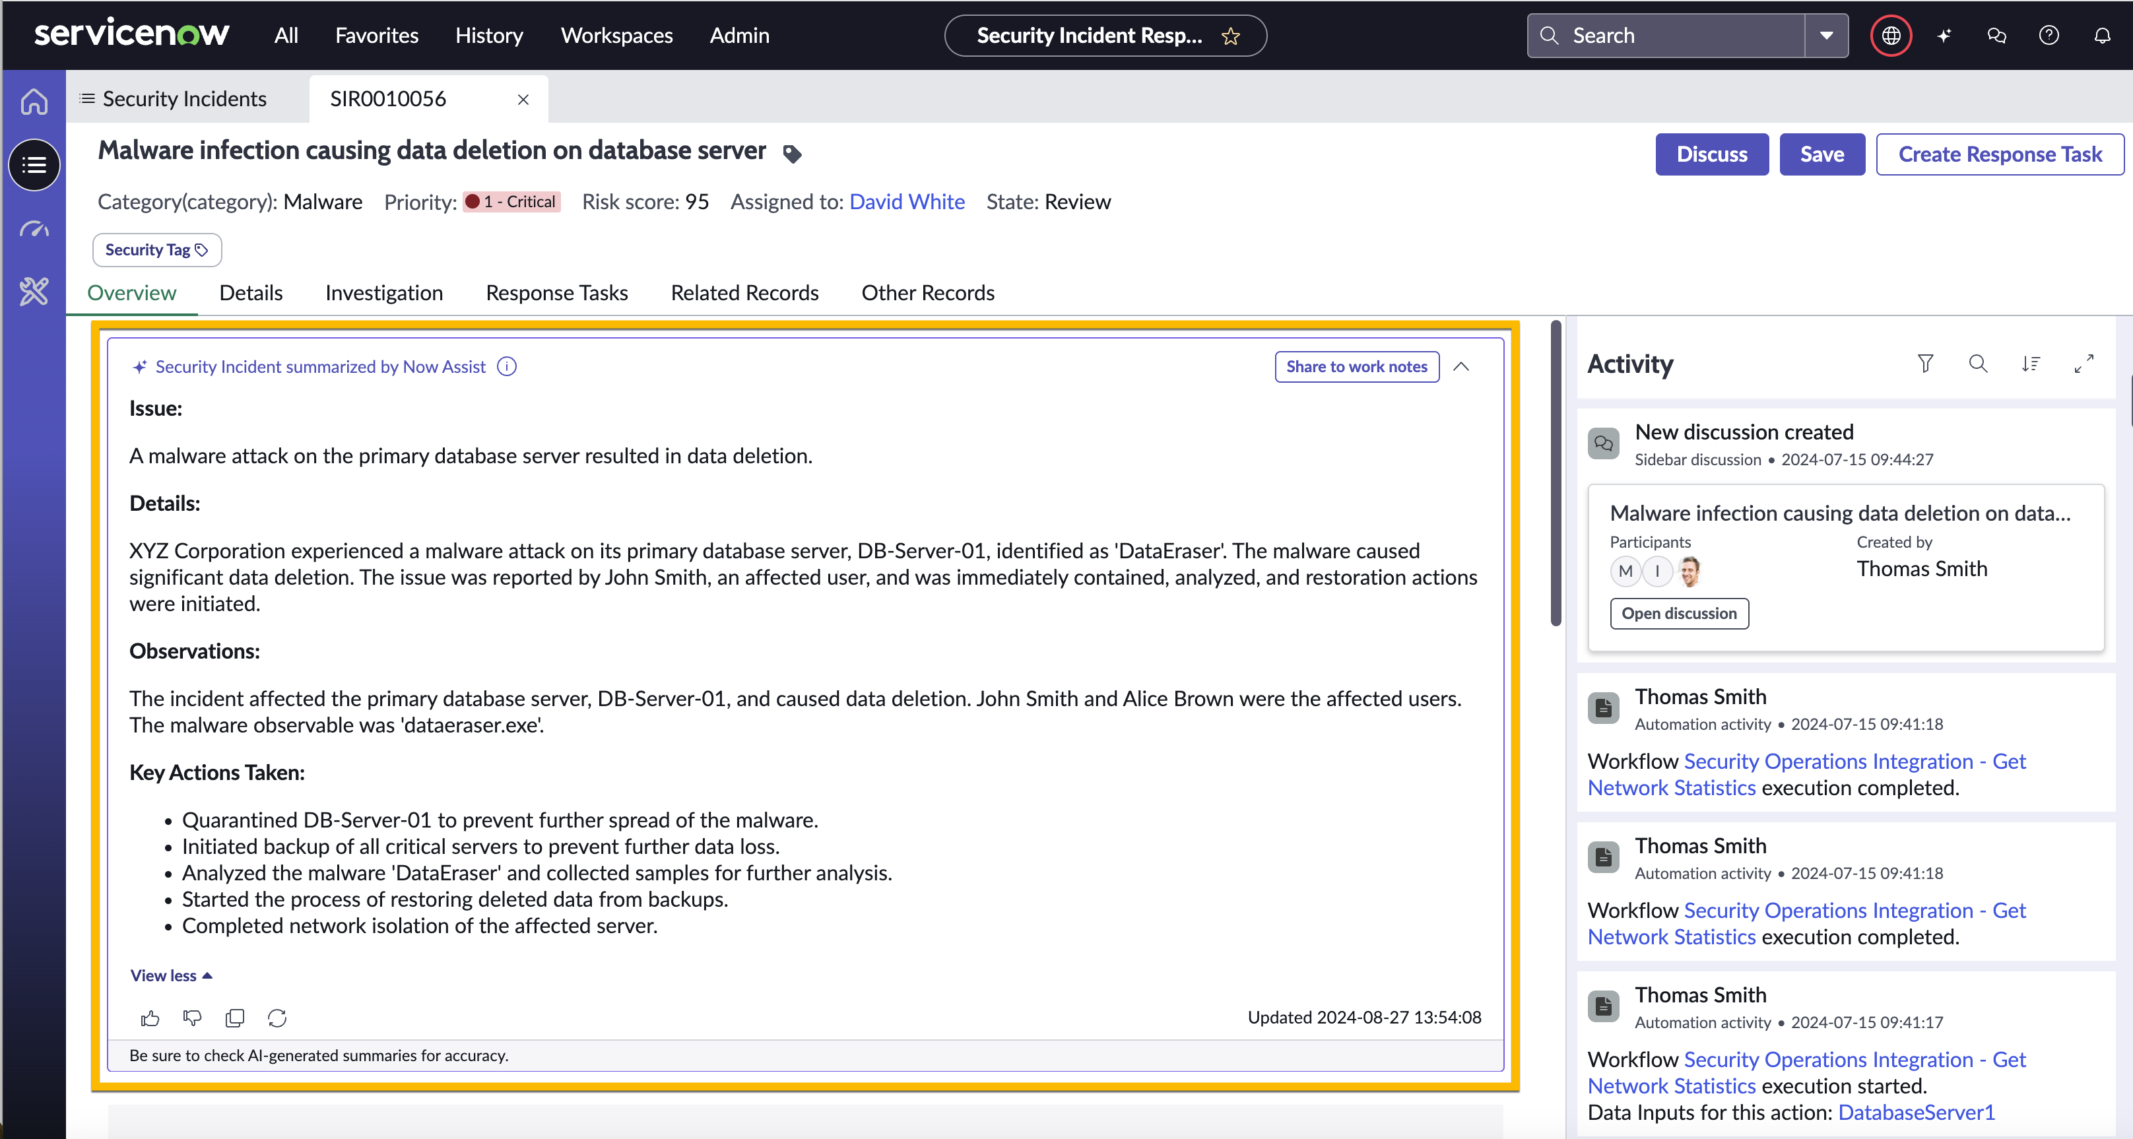Image resolution: width=2133 pixels, height=1139 pixels.
Task: Switch to the Related Records tab
Action: pos(744,293)
